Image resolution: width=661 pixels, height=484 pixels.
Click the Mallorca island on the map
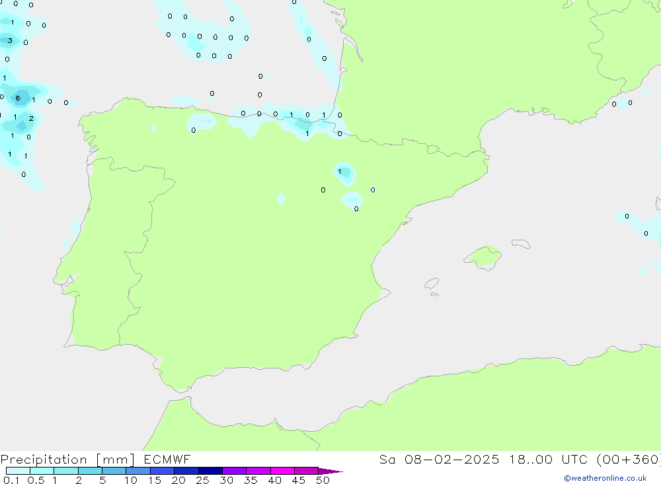[x=483, y=257]
